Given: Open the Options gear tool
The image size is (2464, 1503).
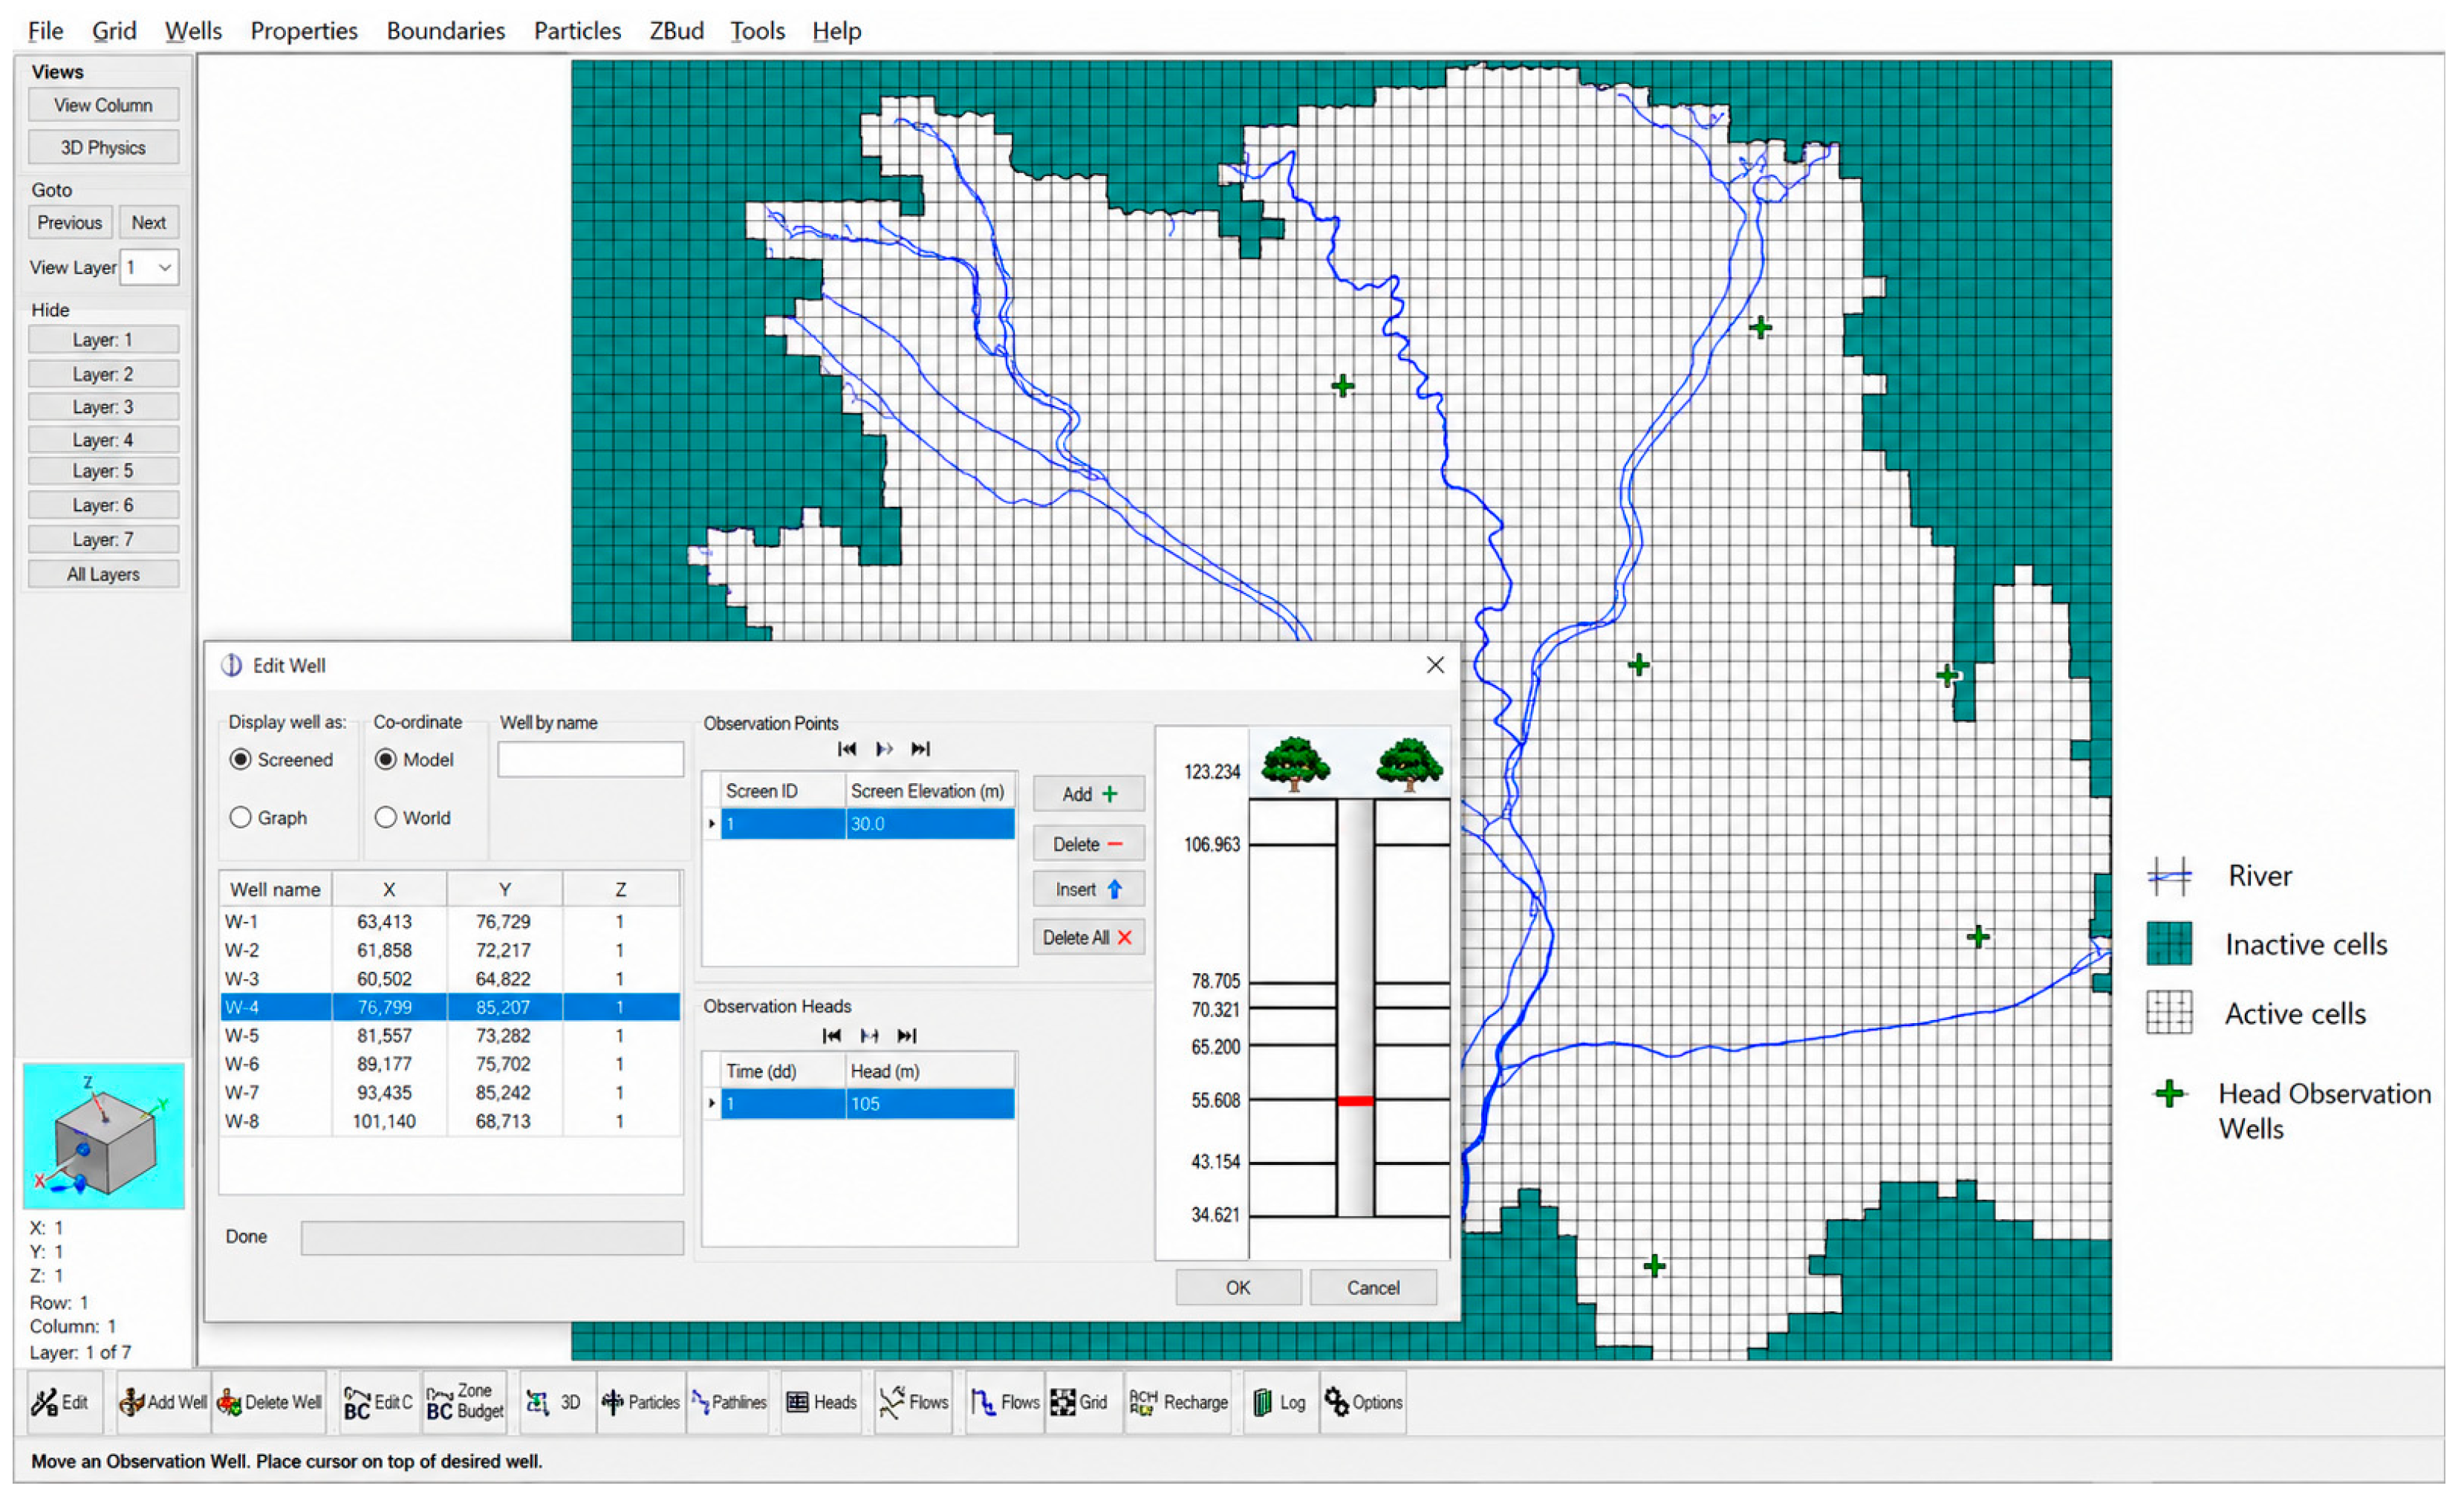Looking at the screenshot, I should coord(1364,1402).
